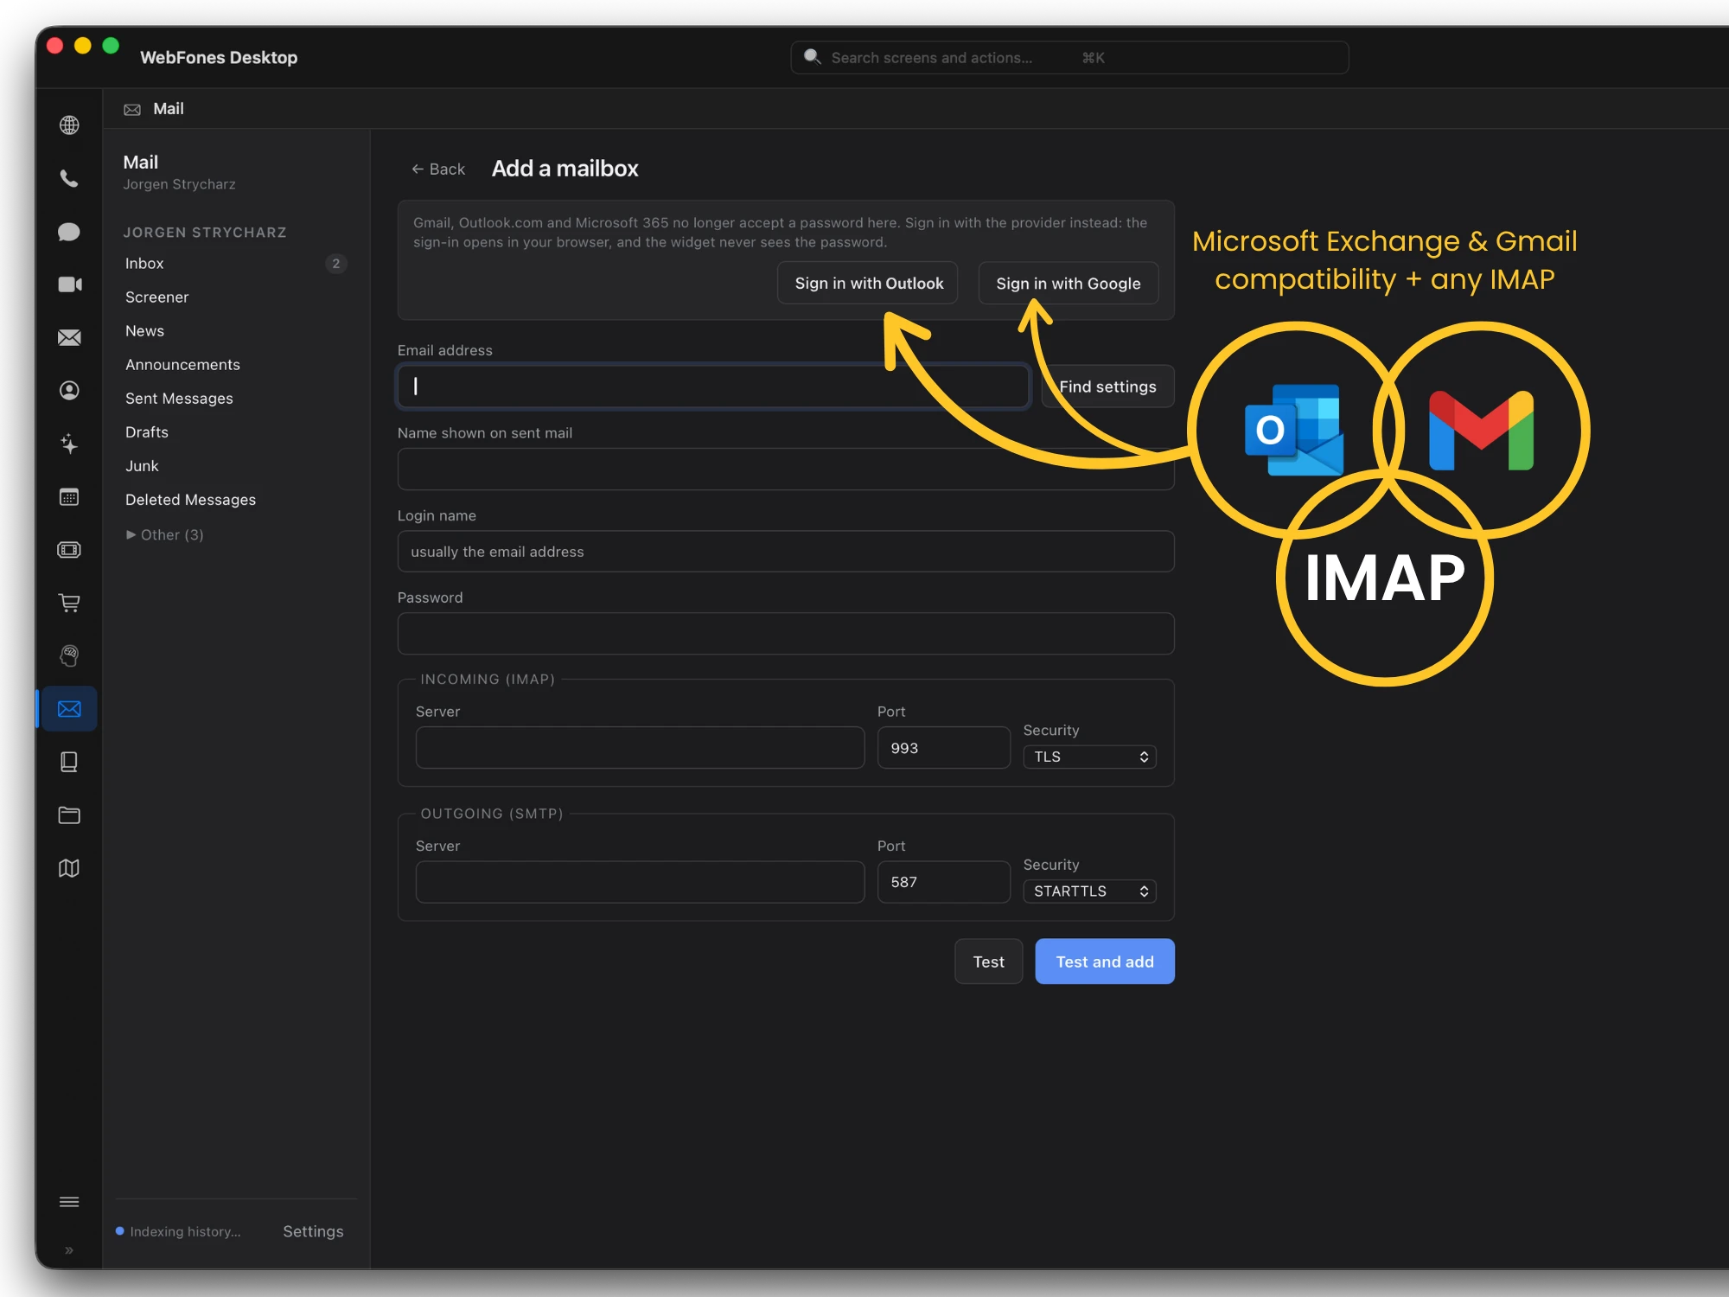1729x1297 pixels.
Task: Click the Test button
Action: click(x=988, y=962)
